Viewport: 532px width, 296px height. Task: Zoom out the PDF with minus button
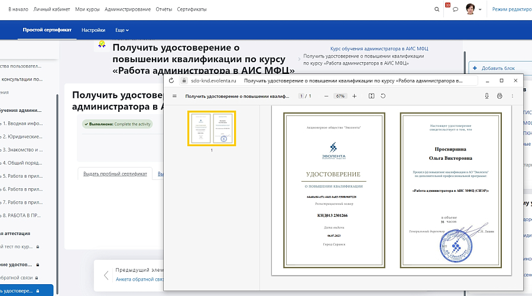tap(326, 96)
